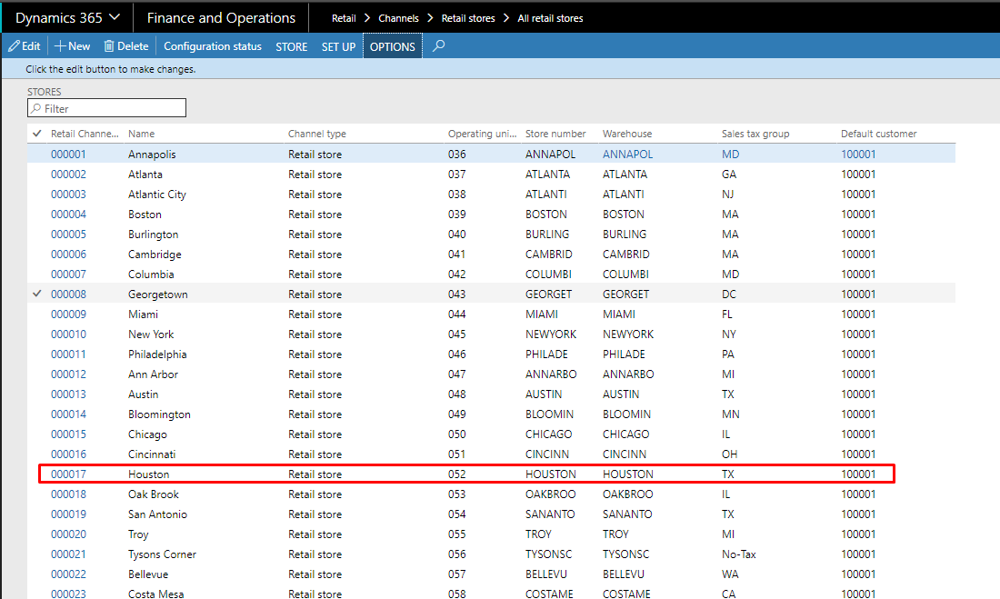Sort by Name column header
Viewport: 1000px width, 599px height.
click(x=142, y=134)
